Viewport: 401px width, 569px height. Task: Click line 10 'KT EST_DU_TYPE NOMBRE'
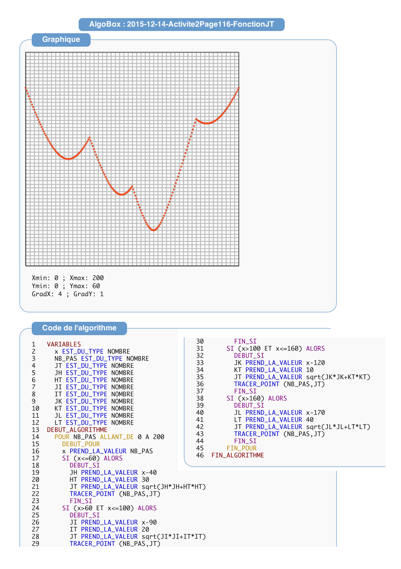pyautogui.click(x=94, y=408)
